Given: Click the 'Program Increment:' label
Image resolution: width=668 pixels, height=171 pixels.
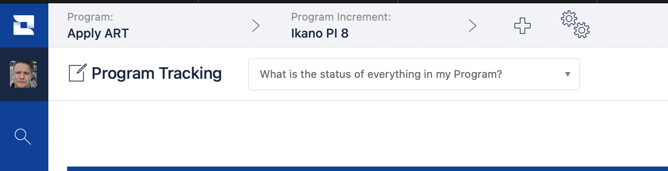Looking at the screenshot, I should 341,17.
